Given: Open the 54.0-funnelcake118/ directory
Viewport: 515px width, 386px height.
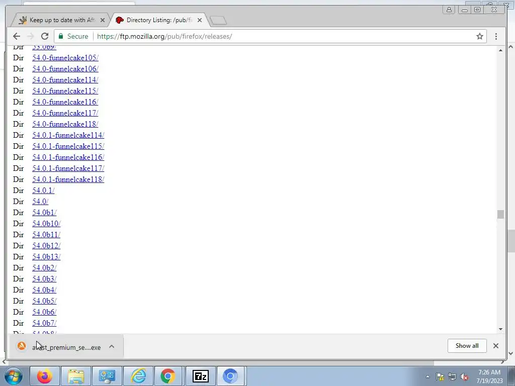Looking at the screenshot, I should tap(65, 124).
